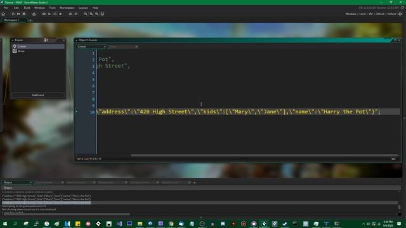406x228 pixels.
Task: Collapse the Object1 Events window arrow
Action: click(x=76, y=40)
